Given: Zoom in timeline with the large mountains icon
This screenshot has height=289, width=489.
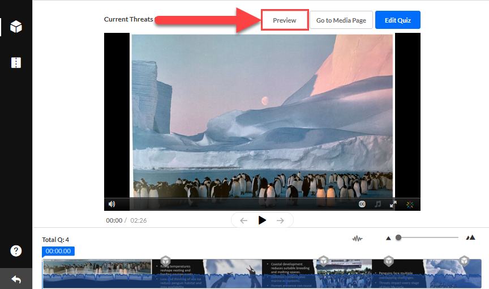Looking at the screenshot, I should 470,237.
